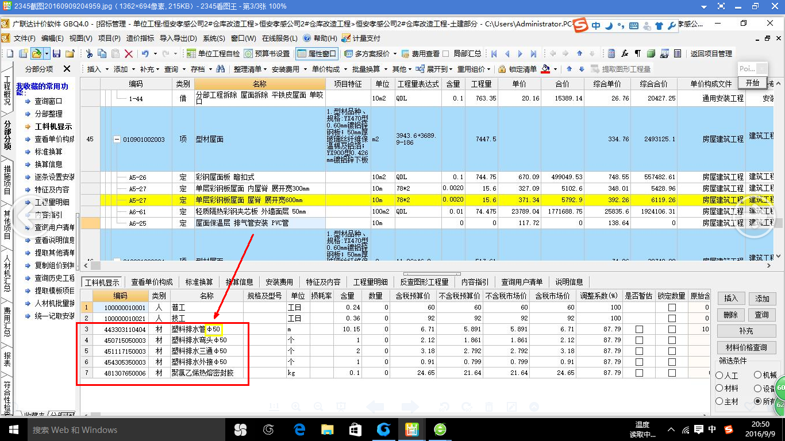Click the 删除 button in side panel
Viewport: 785px width, 441px height.
[x=730, y=315]
